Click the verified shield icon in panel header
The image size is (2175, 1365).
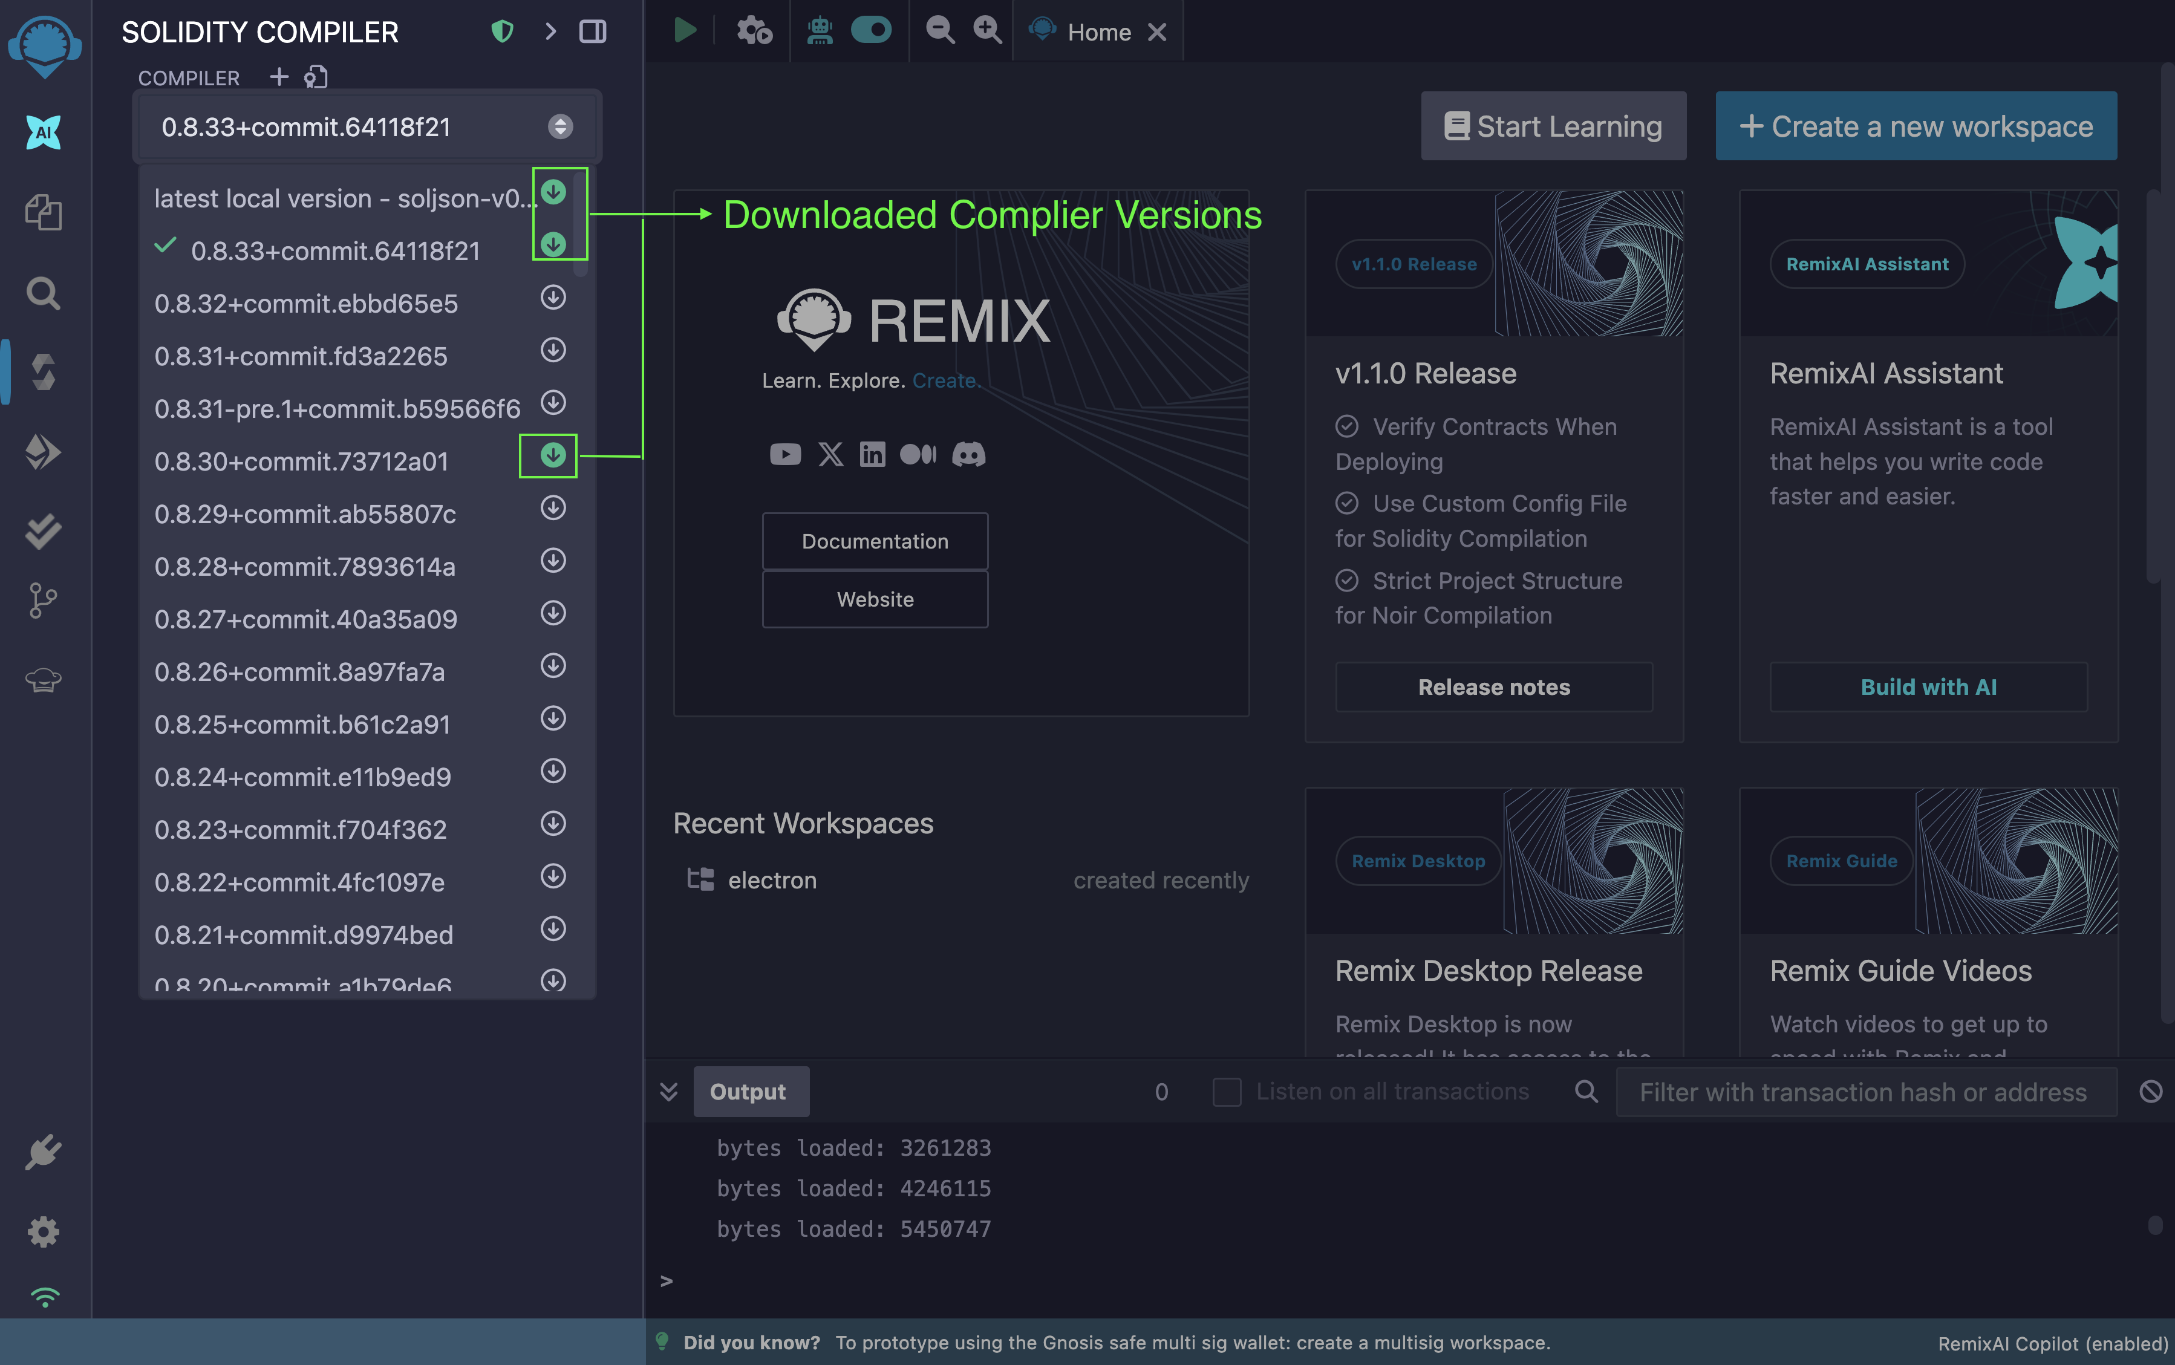(502, 31)
